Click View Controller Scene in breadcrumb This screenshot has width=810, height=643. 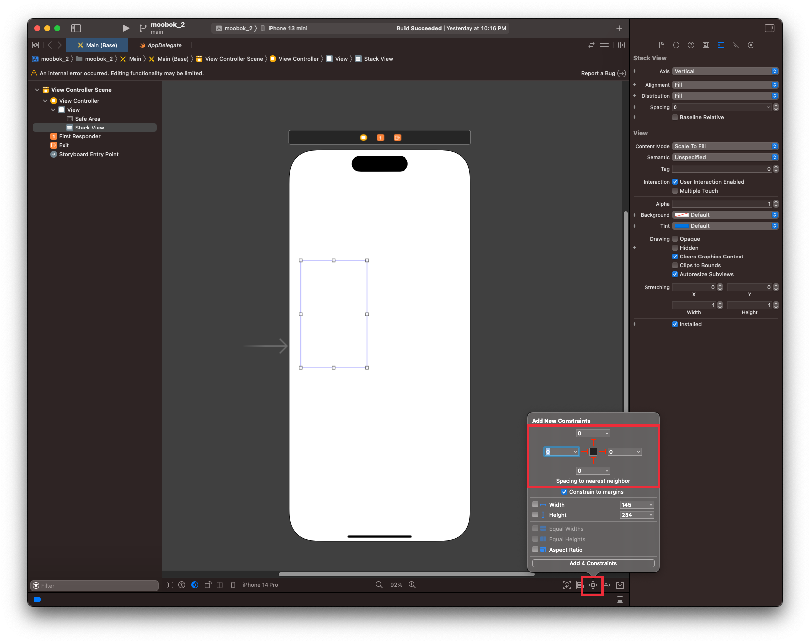[229, 59]
